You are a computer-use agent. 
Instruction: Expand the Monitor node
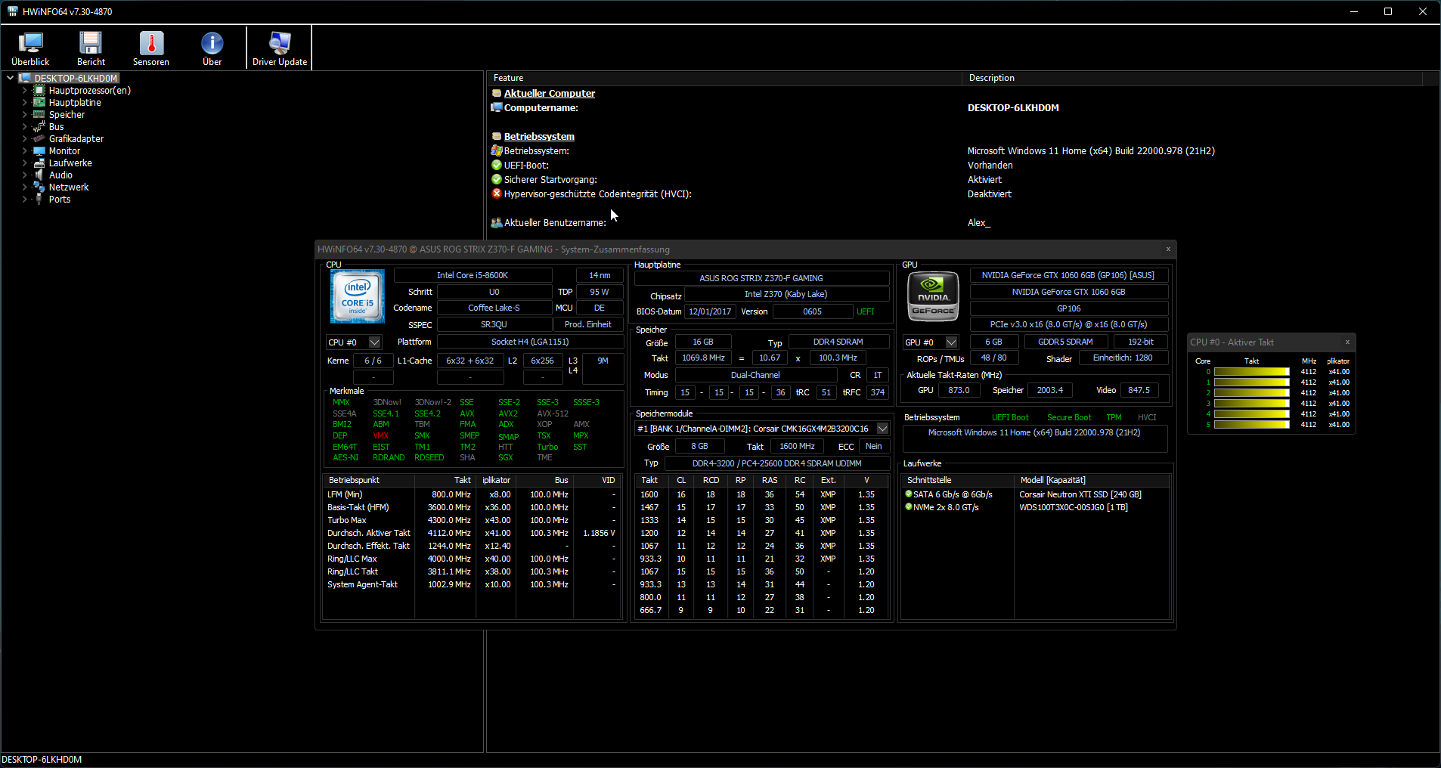[24, 150]
